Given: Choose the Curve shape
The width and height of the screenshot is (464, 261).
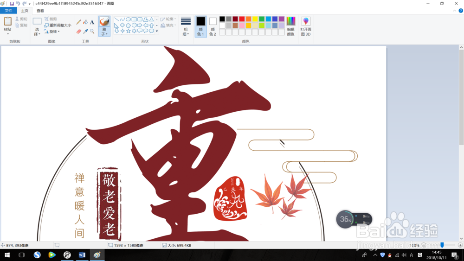Looking at the screenshot, I should pos(122,19).
